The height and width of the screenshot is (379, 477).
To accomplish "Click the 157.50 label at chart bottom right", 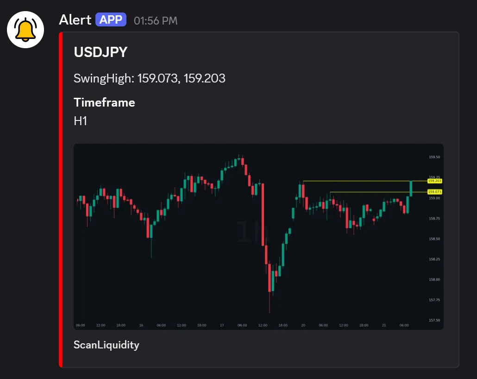I will point(434,320).
